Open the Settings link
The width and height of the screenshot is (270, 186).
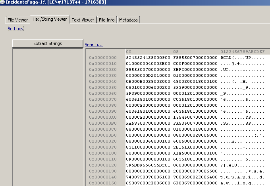[x=15, y=29]
